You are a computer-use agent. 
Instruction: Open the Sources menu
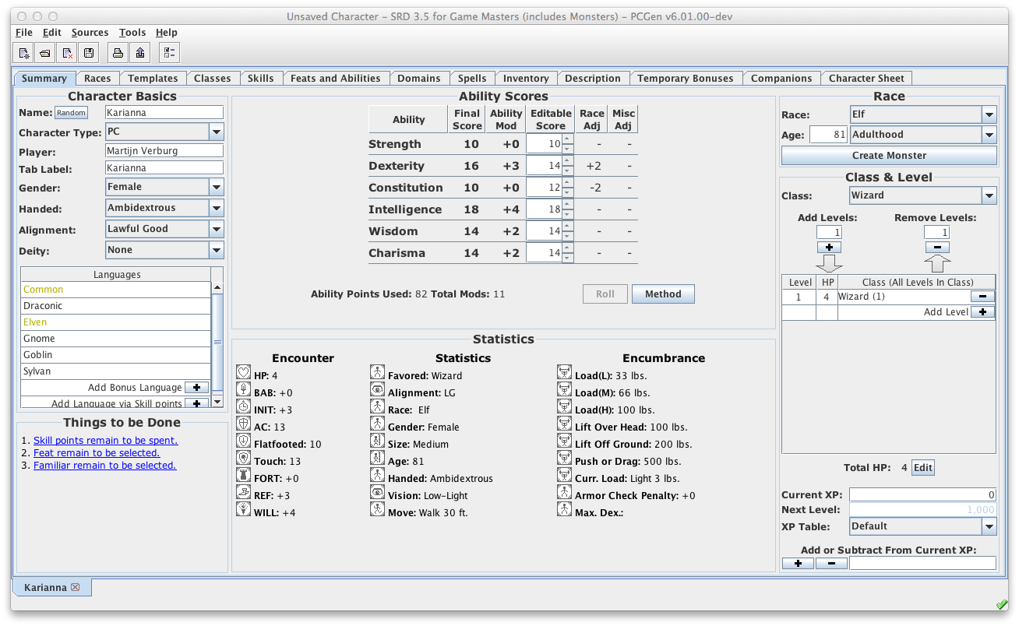coord(90,33)
